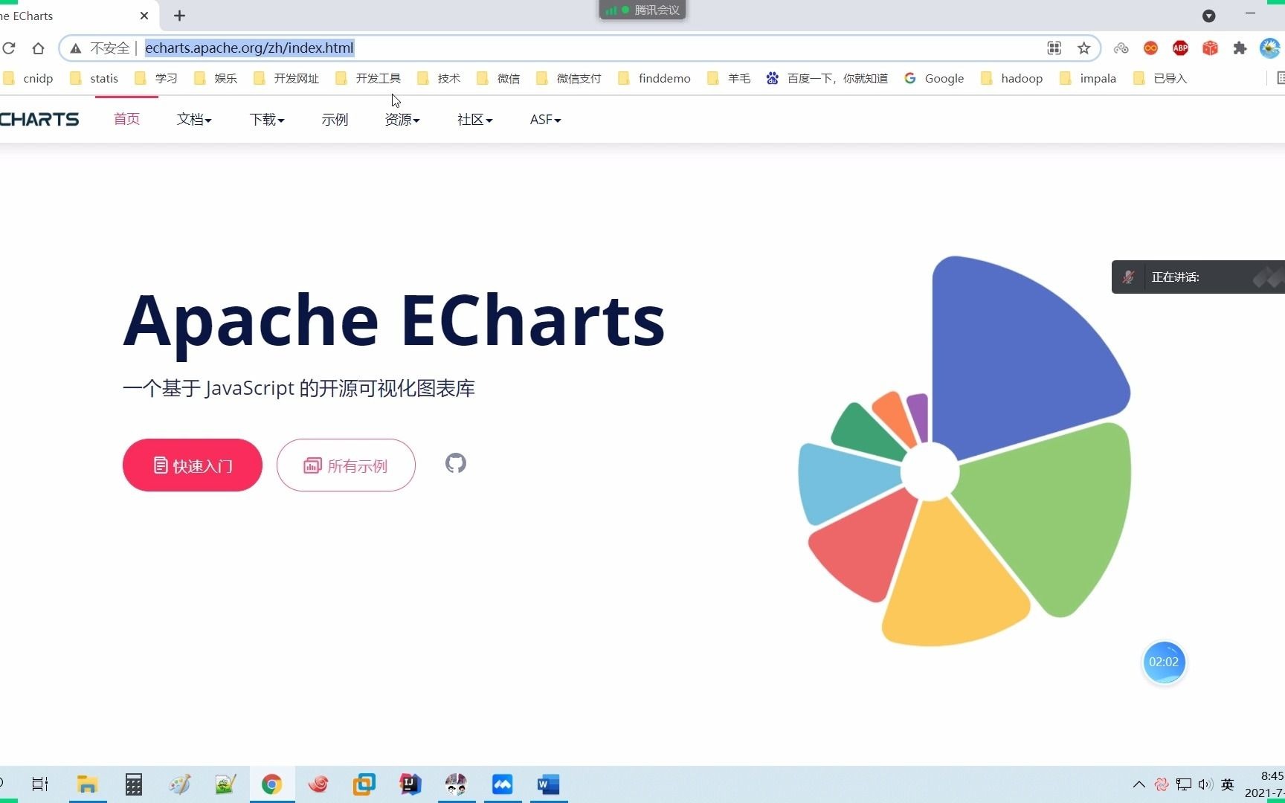
Task: Open IntelliJ IDEA from the taskbar
Action: click(410, 784)
